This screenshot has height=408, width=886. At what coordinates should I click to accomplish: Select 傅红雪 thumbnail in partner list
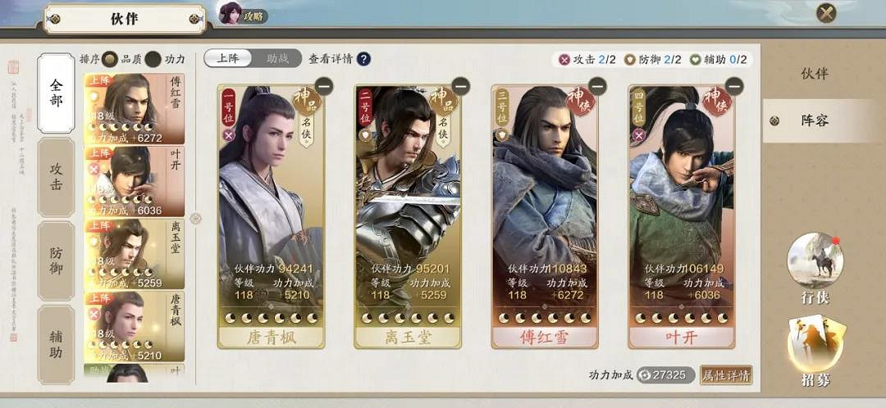[135, 109]
